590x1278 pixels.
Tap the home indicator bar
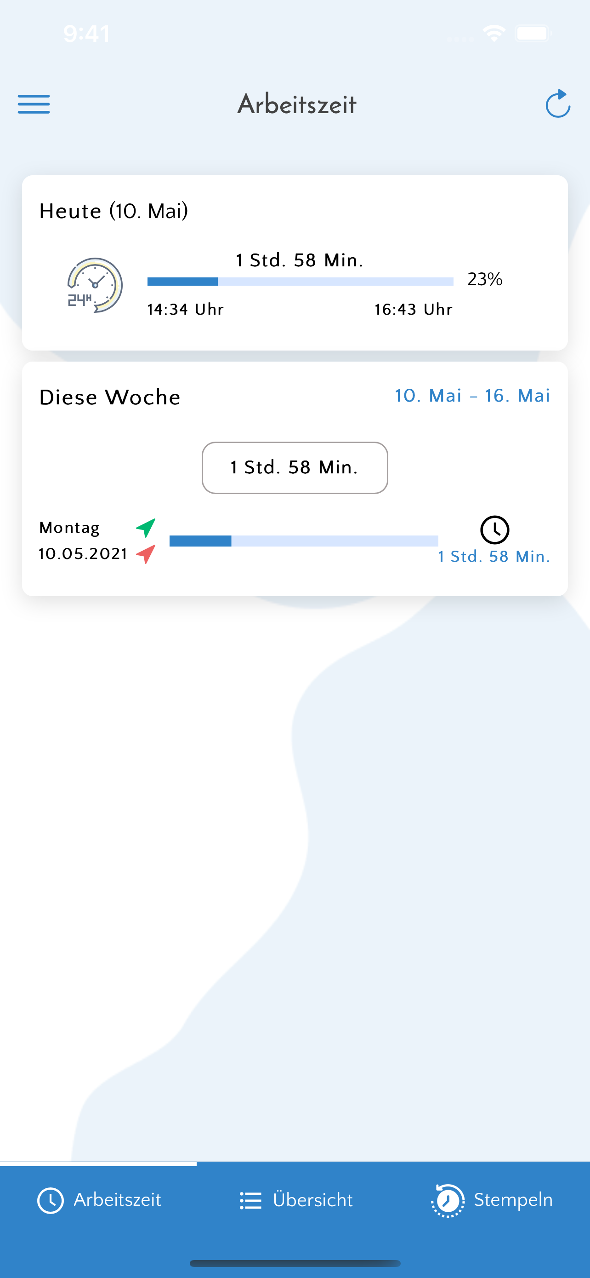point(295,1263)
